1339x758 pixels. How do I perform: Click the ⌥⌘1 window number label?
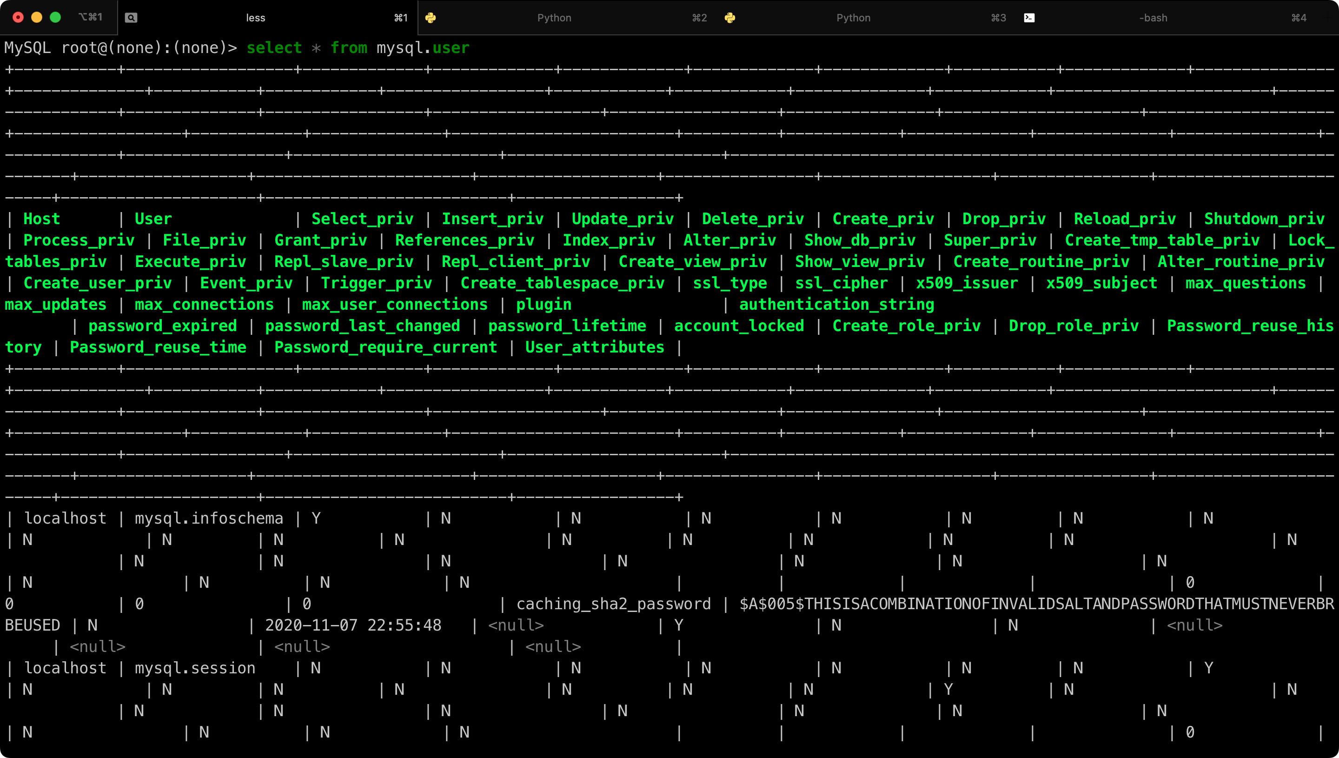click(x=90, y=17)
